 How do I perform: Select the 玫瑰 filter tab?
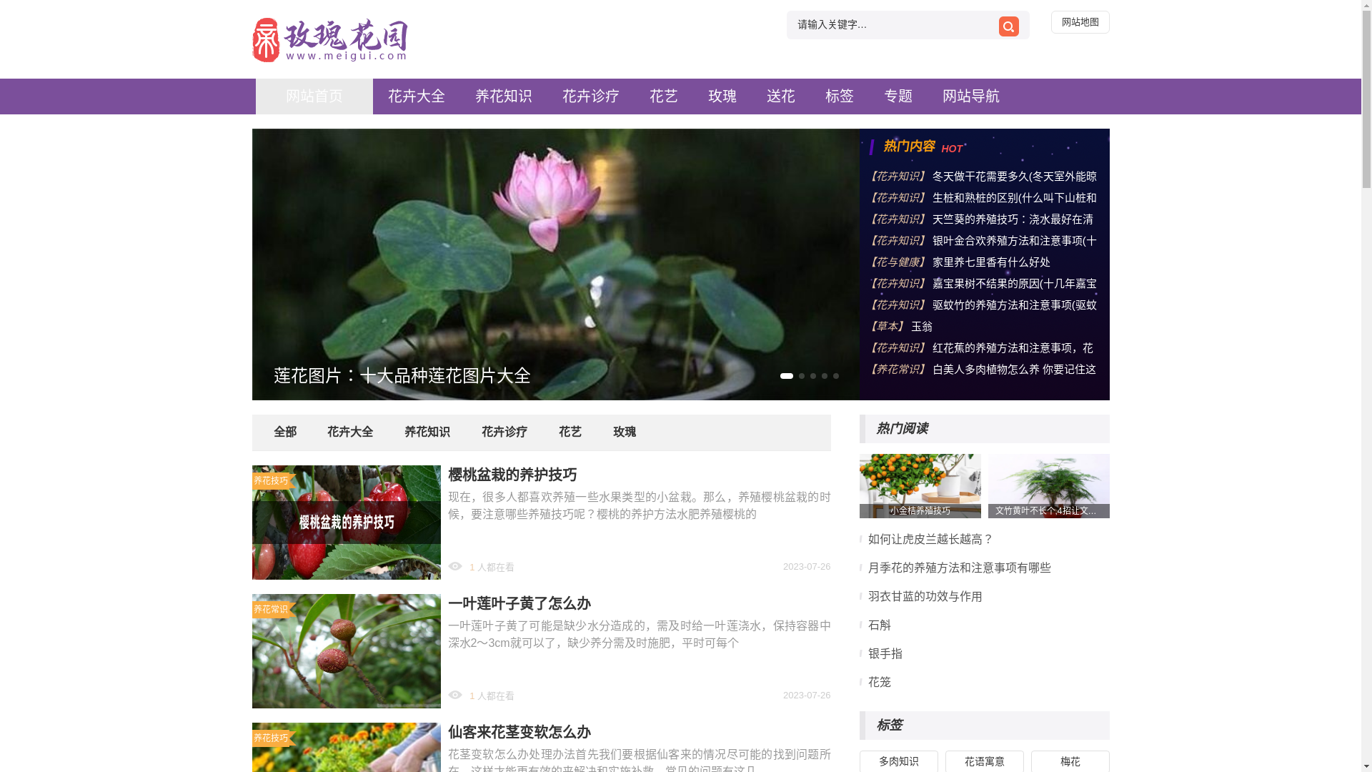pos(625,432)
